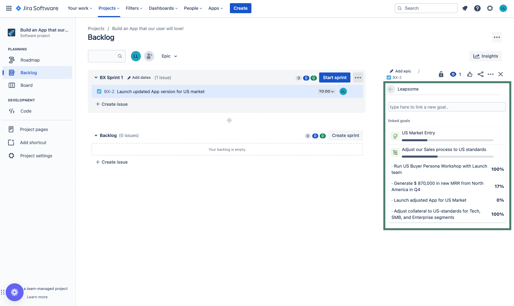Open BX Sprint 1 more actions menu
Screen dimensions: 514x306
click(358, 78)
